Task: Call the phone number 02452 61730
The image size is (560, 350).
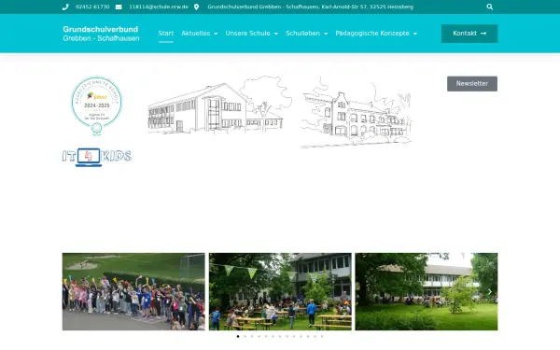Action: (92, 7)
